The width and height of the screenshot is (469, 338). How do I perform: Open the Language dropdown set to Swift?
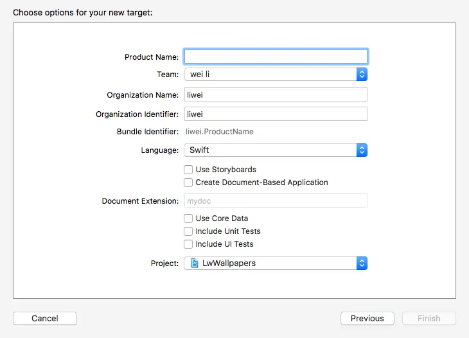click(270, 150)
